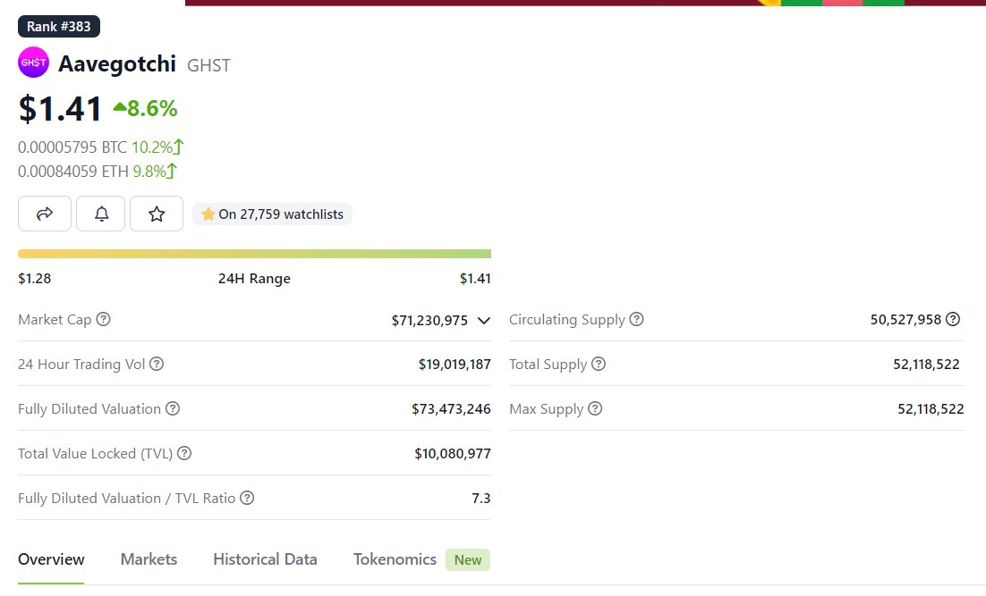Open the share arrow button
The image size is (986, 596).
45,214
